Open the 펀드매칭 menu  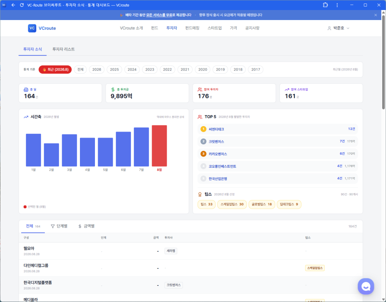[192, 28]
